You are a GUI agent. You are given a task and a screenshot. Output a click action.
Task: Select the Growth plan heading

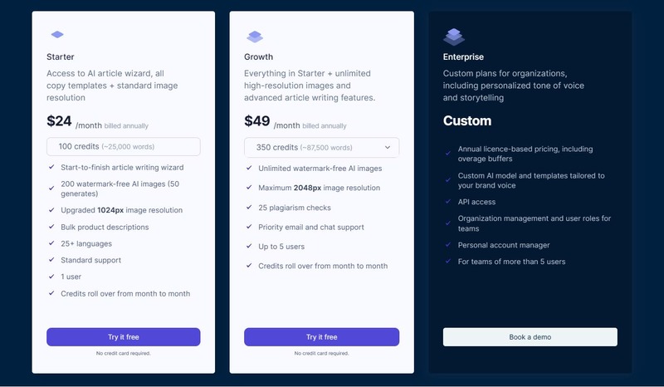click(258, 56)
